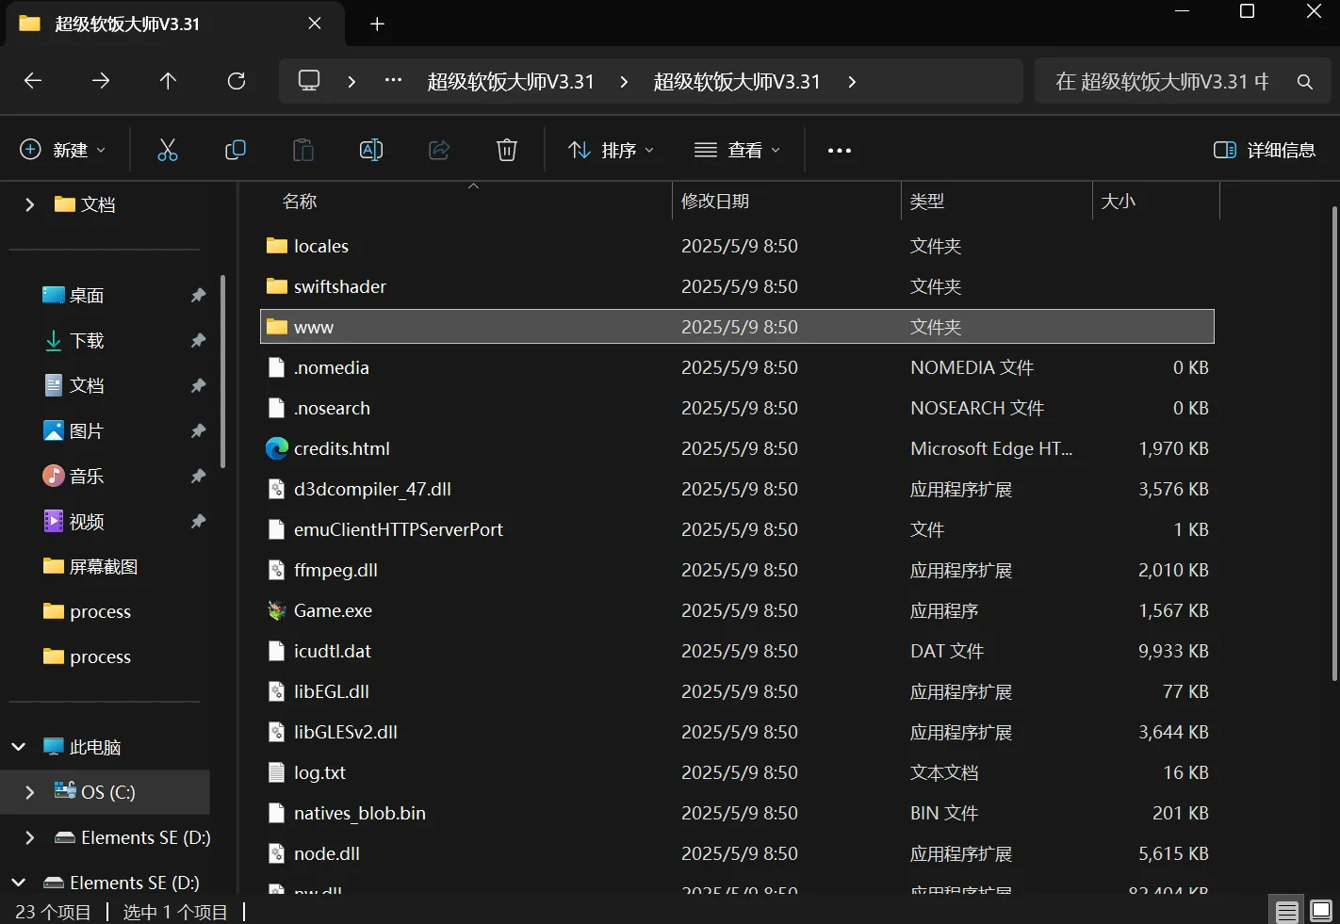This screenshot has height=924, width=1340.
Task: Open the toolbar's three-dots more options menu
Action: click(839, 150)
